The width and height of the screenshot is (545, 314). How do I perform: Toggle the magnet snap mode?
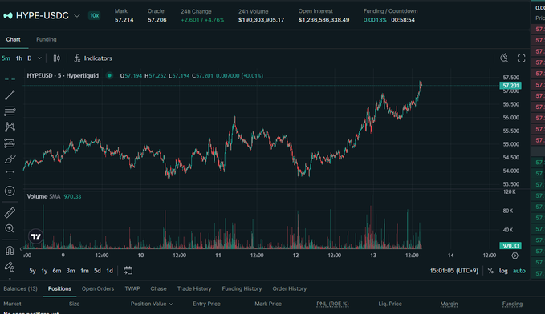coord(10,250)
